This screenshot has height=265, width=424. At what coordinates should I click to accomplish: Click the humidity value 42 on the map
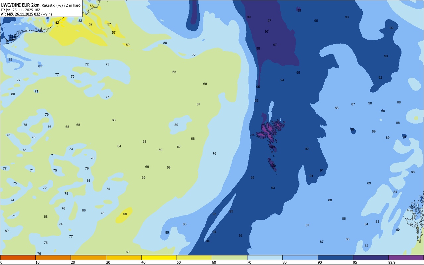57,23
